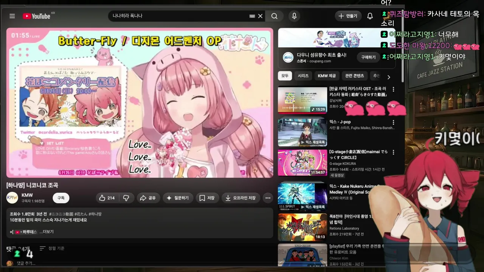The height and width of the screenshot is (272, 484).
Task: Expand description with ...더보기
Action: (x=47, y=232)
